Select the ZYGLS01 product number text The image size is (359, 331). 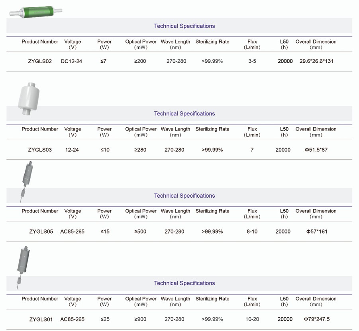[41, 319]
